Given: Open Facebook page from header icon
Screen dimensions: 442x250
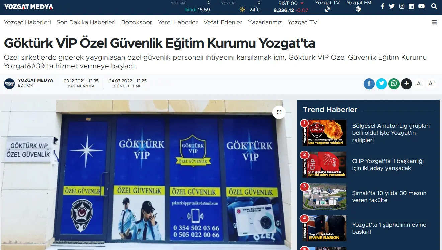Looking at the screenshot, I should (x=383, y=6).
